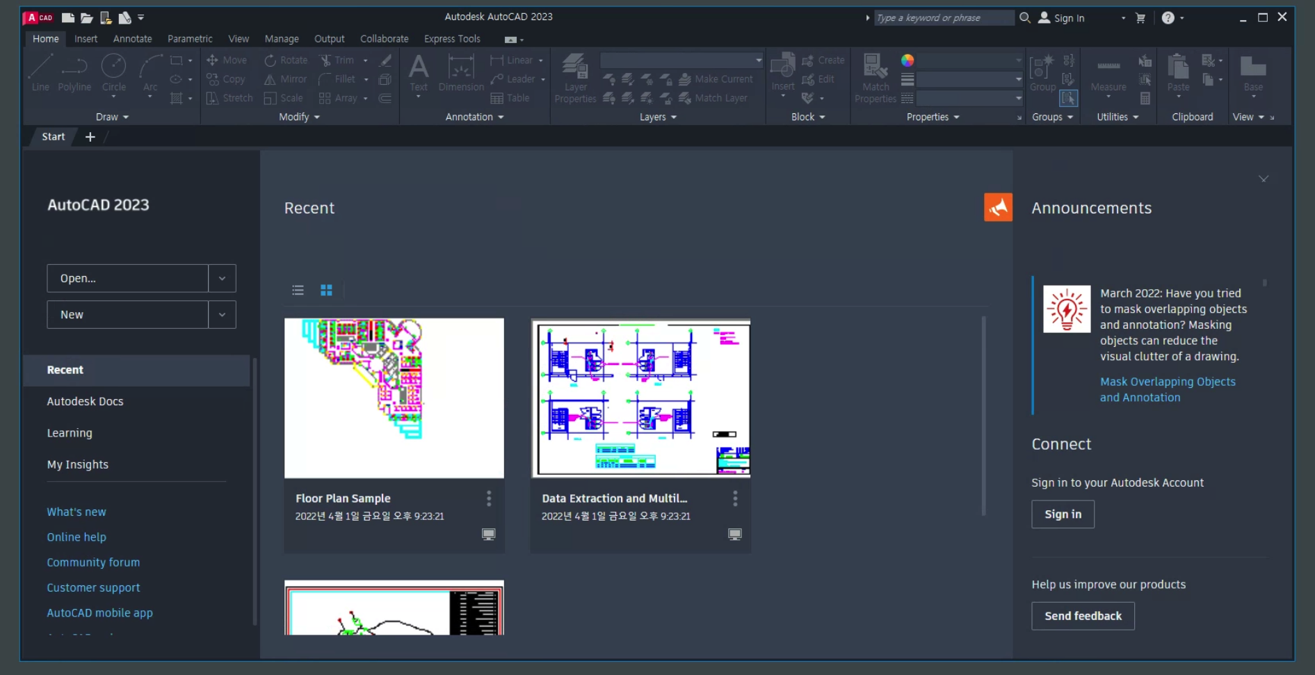The width and height of the screenshot is (1315, 675).
Task: Click the recent files vertical scrollbar
Action: tap(983, 416)
